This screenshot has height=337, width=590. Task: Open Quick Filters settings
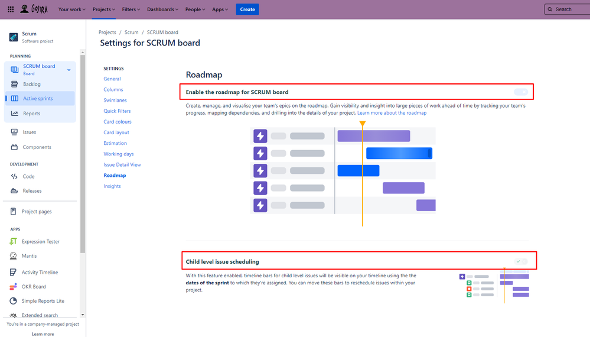pos(117,111)
